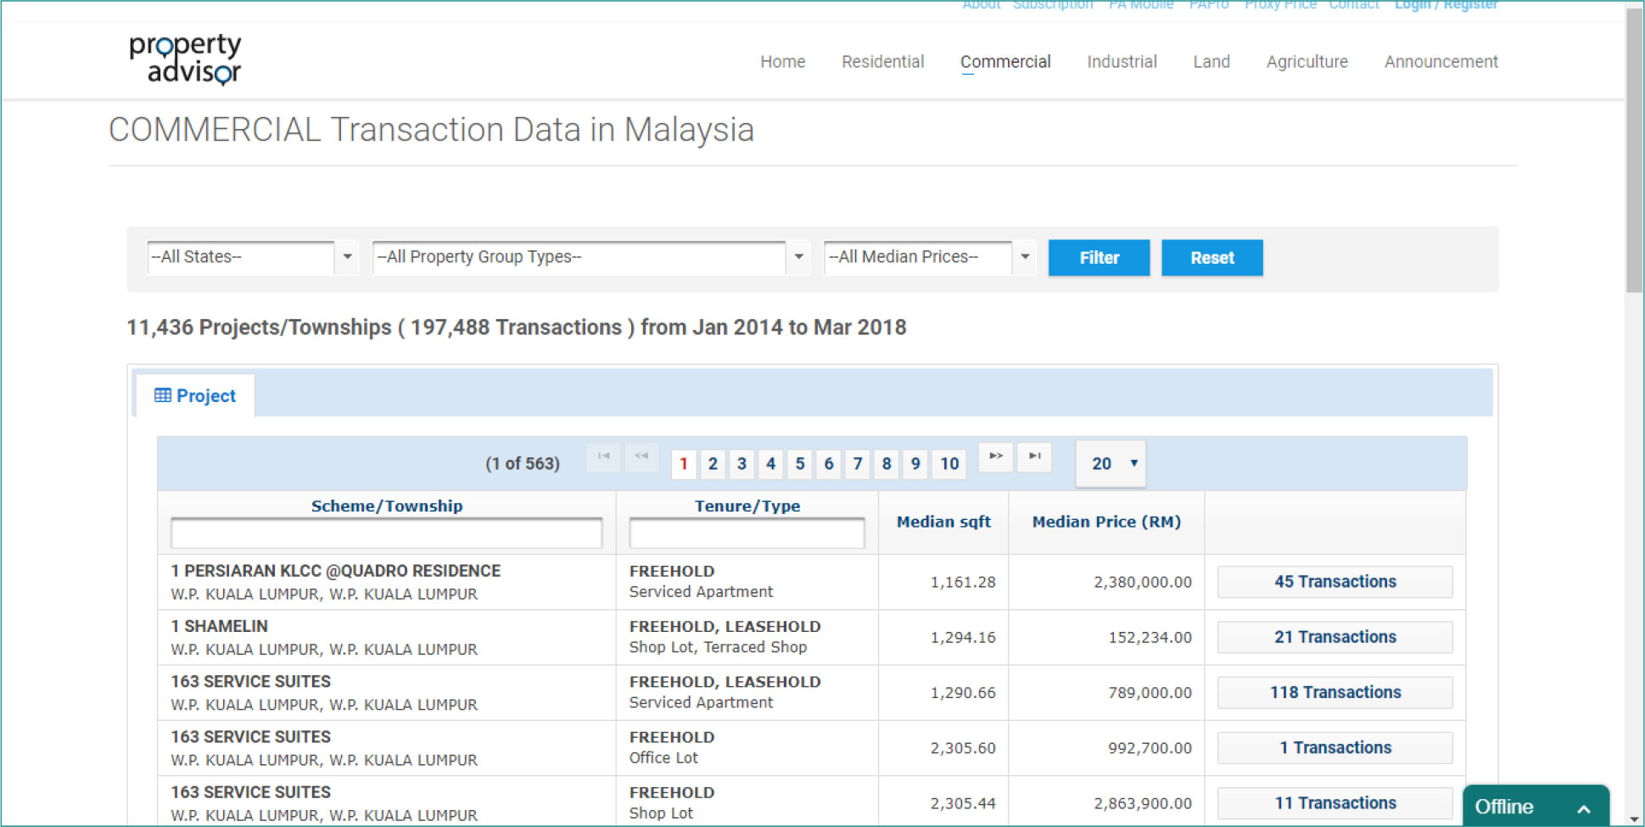Go to page 7
The height and width of the screenshot is (827, 1645).
pos(858,464)
